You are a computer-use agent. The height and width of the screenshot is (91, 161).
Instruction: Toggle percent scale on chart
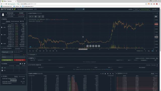(145, 51)
